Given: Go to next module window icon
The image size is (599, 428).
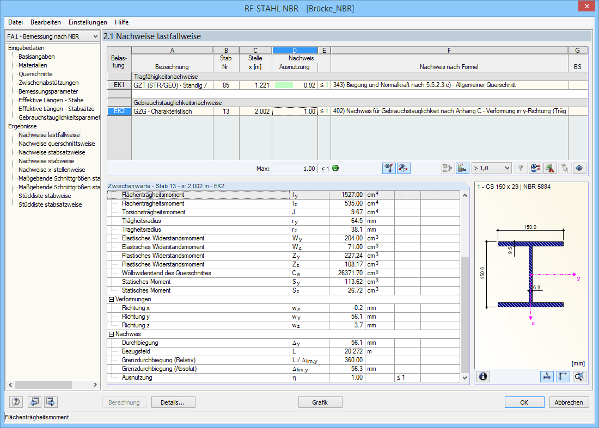Looking at the screenshot, I should coord(51,402).
